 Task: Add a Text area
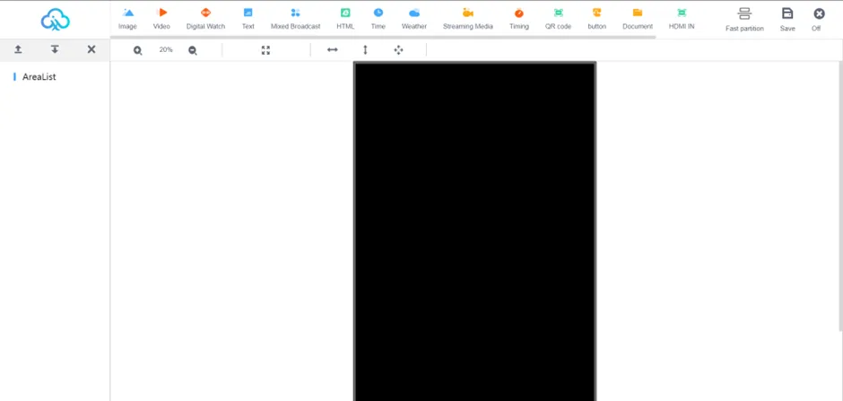(x=248, y=19)
